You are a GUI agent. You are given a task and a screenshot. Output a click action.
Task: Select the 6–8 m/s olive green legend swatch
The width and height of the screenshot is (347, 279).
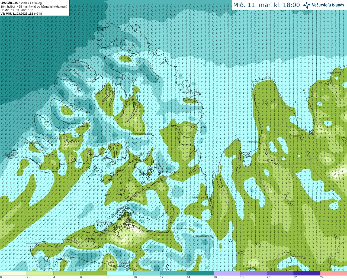click(94, 273)
